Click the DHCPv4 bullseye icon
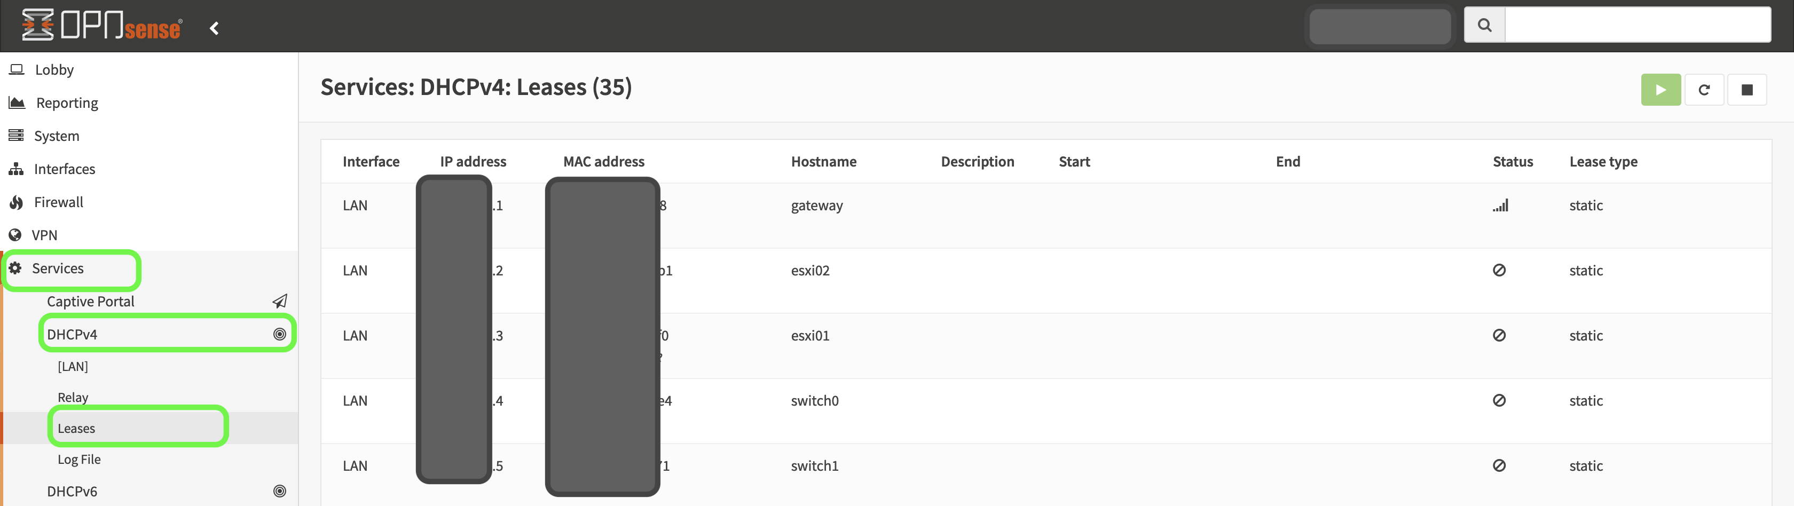Viewport: 1794px width, 506px height. (x=279, y=334)
